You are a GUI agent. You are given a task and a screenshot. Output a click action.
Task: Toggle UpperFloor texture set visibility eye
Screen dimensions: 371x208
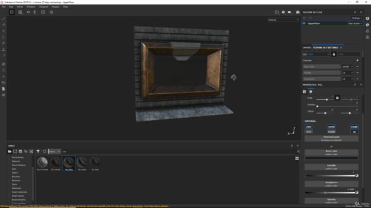coord(304,23)
